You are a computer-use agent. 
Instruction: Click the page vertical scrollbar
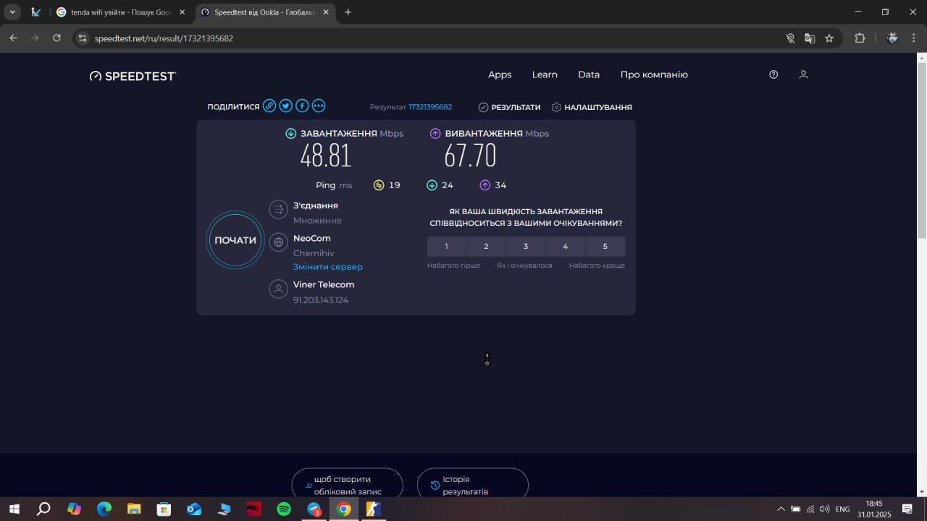921,149
